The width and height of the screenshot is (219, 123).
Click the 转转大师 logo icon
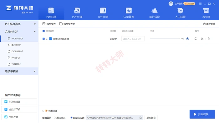(x=9, y=8)
